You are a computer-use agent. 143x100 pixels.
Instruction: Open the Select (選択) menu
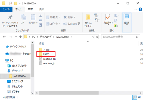(x=127, y=22)
